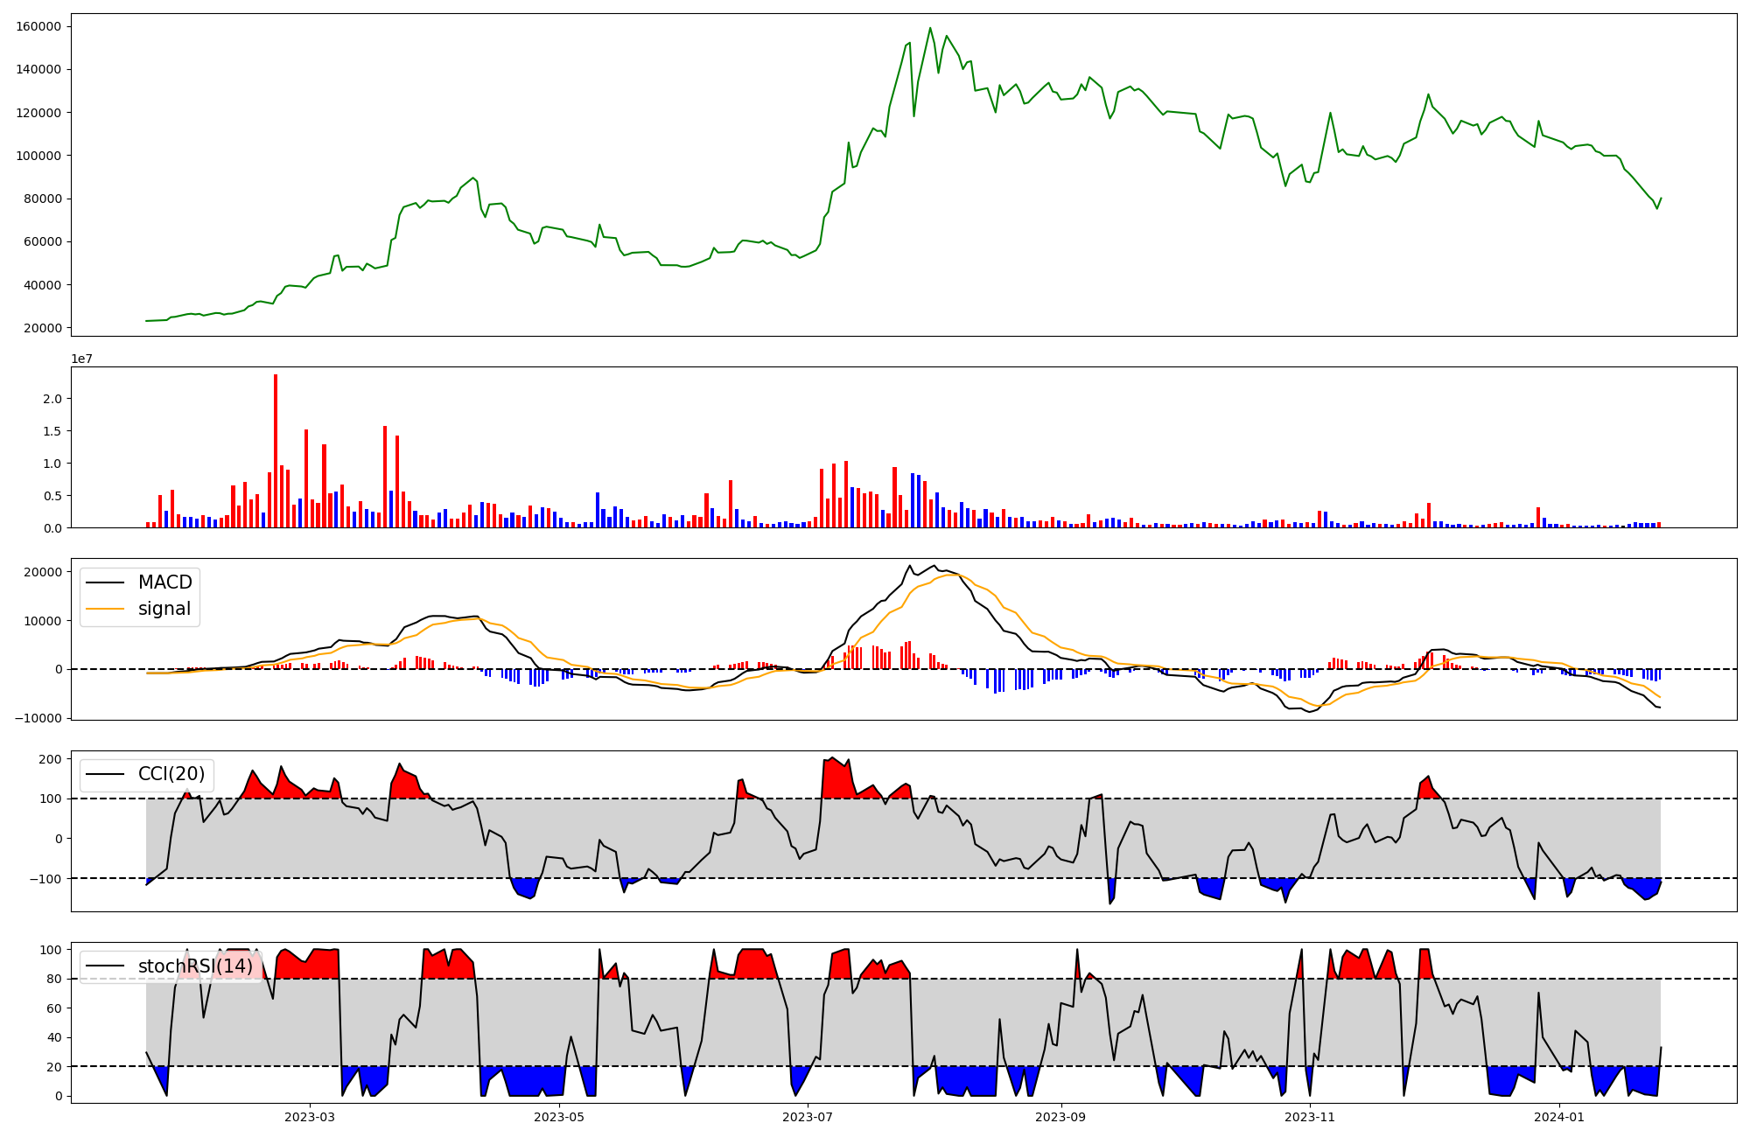1750x1137 pixels.
Task: Click the 80 tick on stochRSI axis
Action: pos(54,979)
